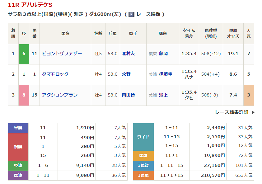
Task: Open jockey 北村友 page
Action: [x=128, y=54]
